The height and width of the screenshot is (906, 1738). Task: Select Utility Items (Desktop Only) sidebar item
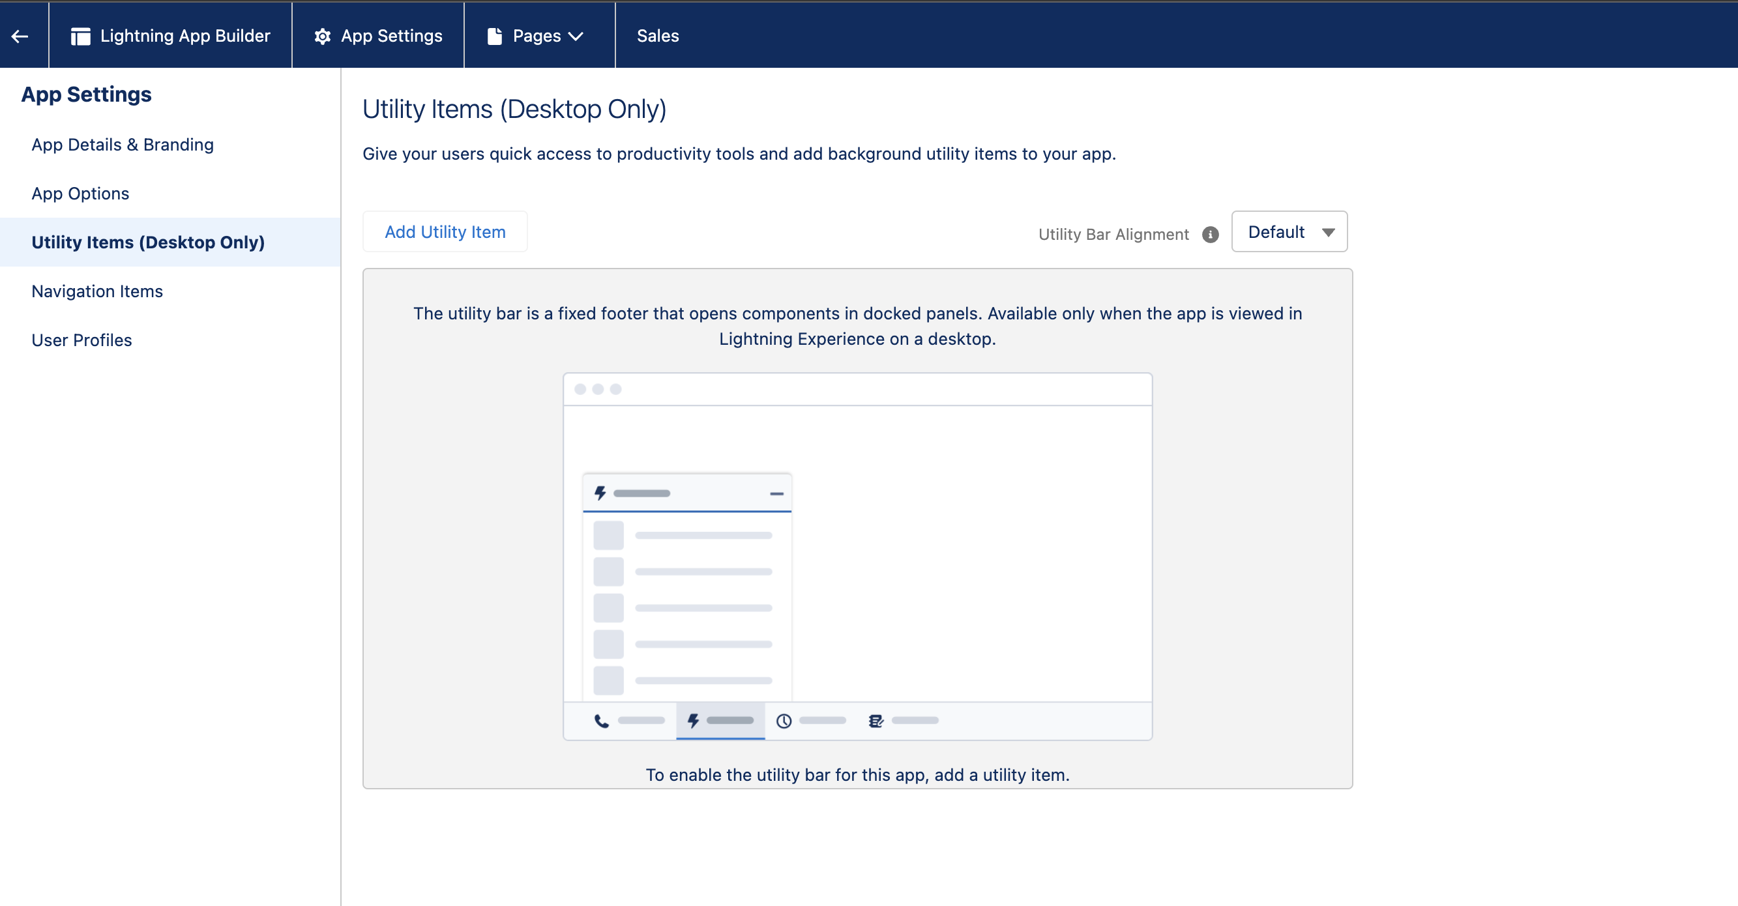tap(170, 242)
